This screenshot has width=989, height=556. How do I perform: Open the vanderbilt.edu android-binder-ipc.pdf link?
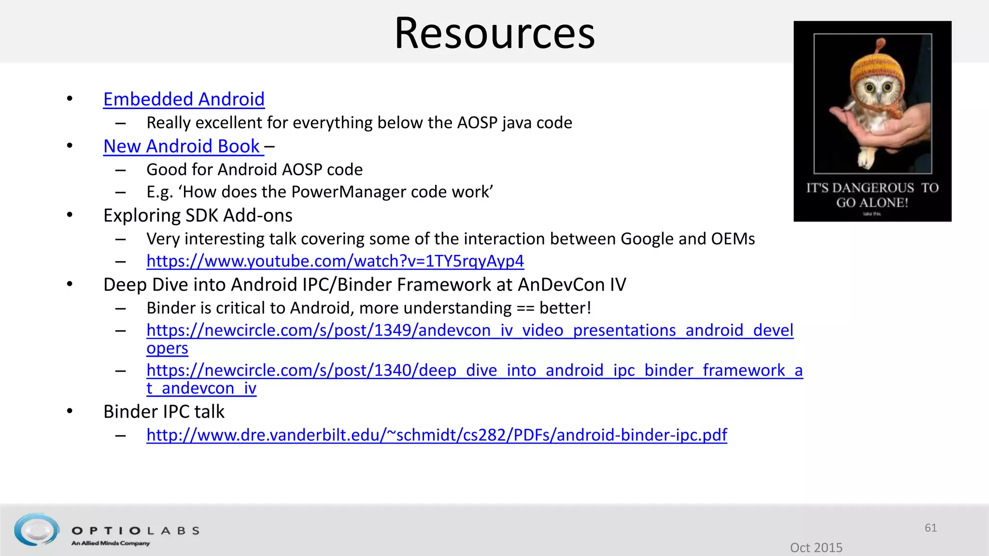pyautogui.click(x=437, y=435)
